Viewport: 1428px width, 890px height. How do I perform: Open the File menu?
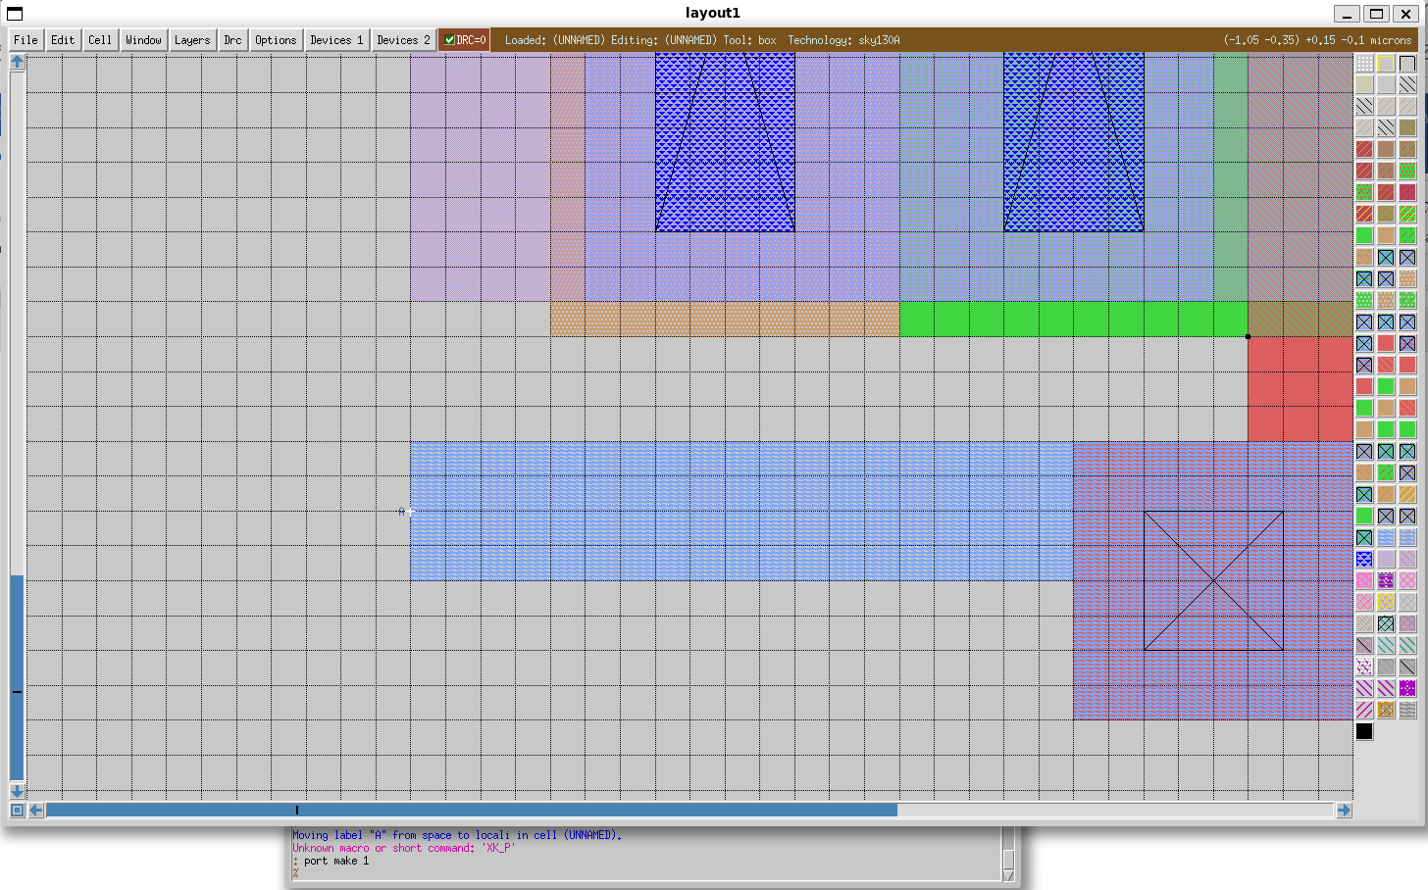point(25,40)
